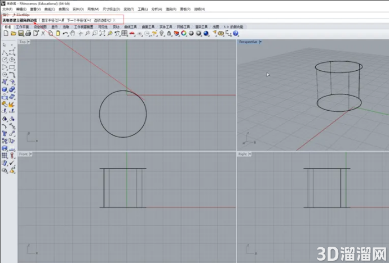Click the blue render sphere icon
This screenshot has height=263, width=389.
(206, 33)
